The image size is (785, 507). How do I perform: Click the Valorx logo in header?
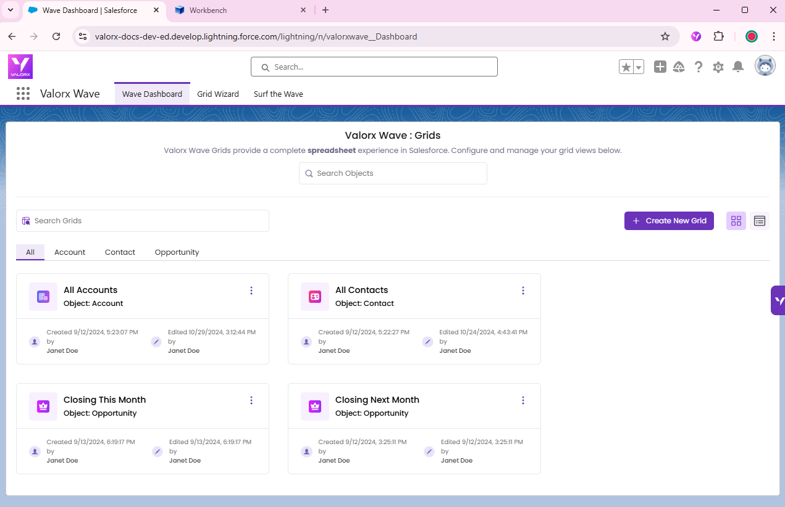[x=20, y=67]
